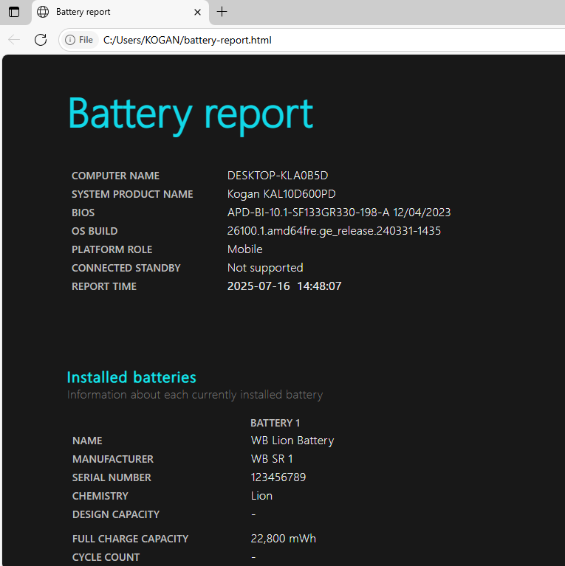Click serial number 123456789
The image size is (565, 566).
(x=278, y=477)
